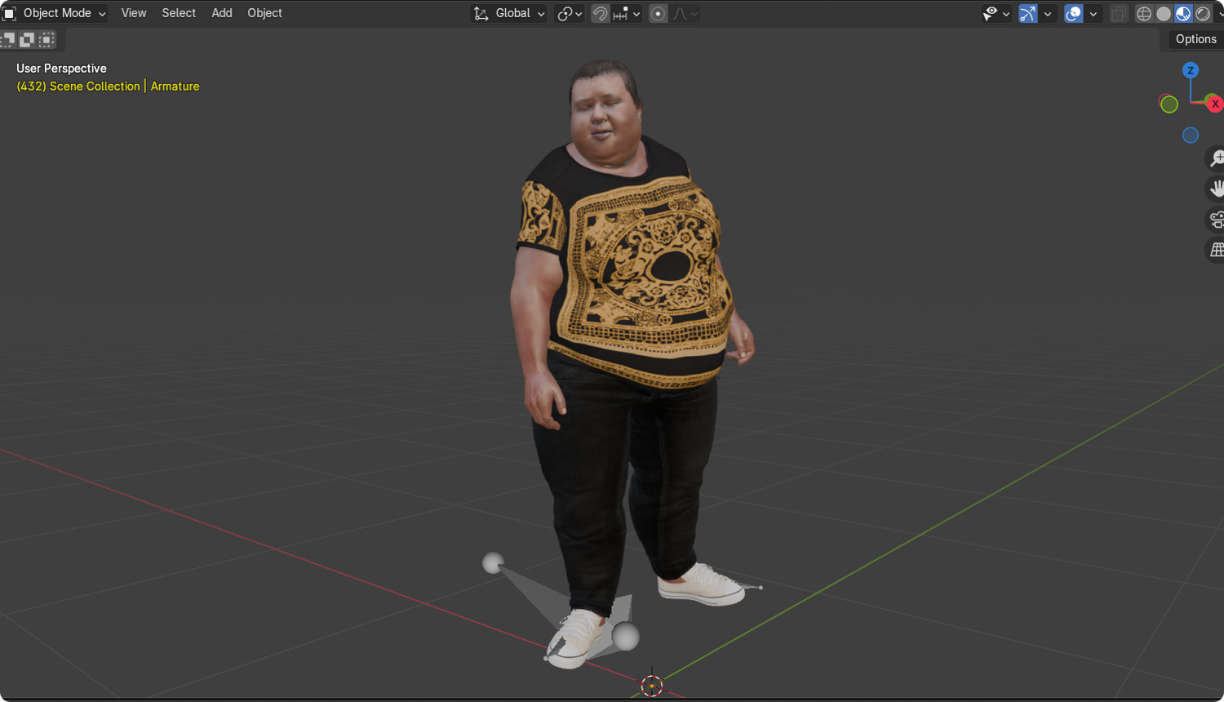Click the small sphere bone control
Image resolution: width=1224 pixels, height=702 pixels.
tap(492, 562)
